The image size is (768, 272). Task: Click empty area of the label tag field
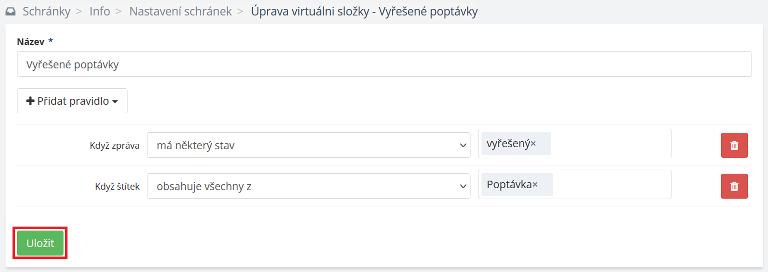(610, 185)
